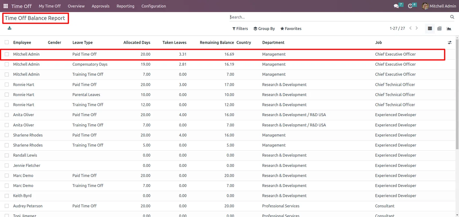The height and width of the screenshot is (217, 459).
Task: Click the export download icon
Action: (x=10, y=28)
